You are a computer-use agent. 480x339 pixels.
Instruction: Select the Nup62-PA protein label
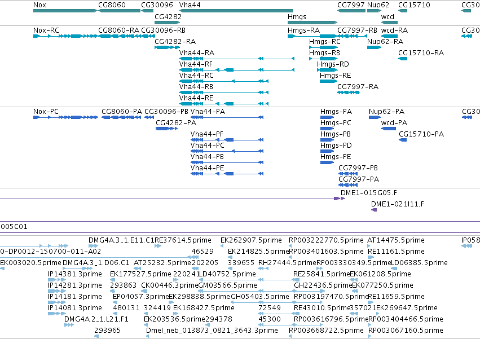386,112
